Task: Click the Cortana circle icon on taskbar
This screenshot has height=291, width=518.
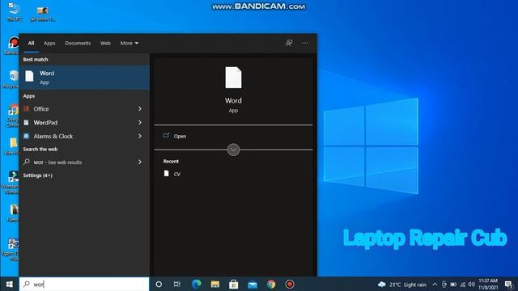Action: (x=159, y=284)
